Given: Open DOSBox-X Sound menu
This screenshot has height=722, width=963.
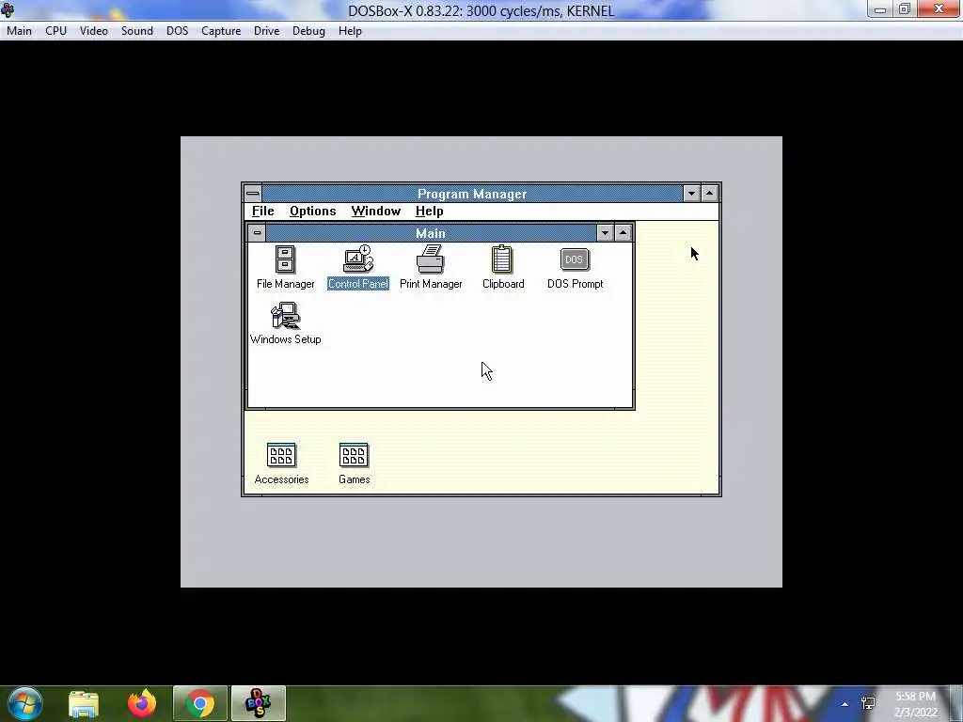Looking at the screenshot, I should [137, 31].
